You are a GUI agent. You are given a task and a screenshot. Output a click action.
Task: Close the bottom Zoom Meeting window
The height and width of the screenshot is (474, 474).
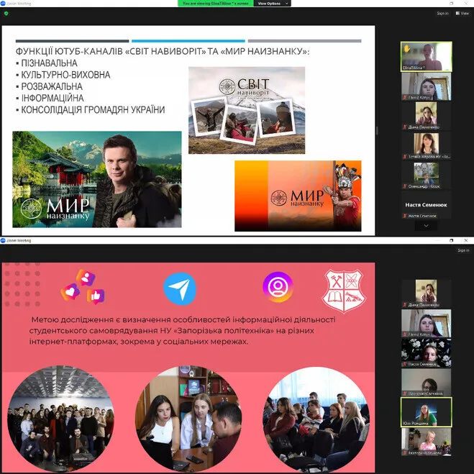coord(466,240)
